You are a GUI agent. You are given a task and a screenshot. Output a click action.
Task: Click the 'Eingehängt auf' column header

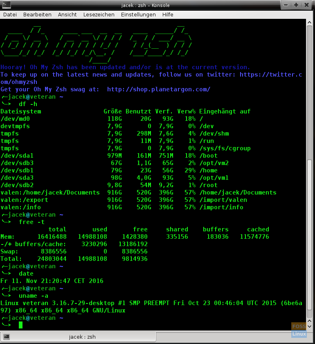(225, 111)
